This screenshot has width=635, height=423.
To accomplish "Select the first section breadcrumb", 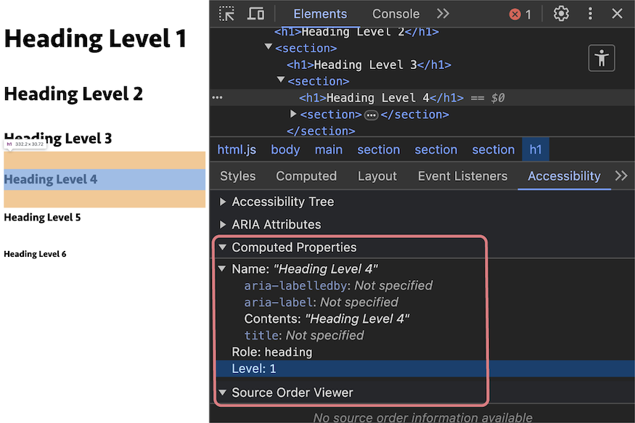I will [379, 149].
